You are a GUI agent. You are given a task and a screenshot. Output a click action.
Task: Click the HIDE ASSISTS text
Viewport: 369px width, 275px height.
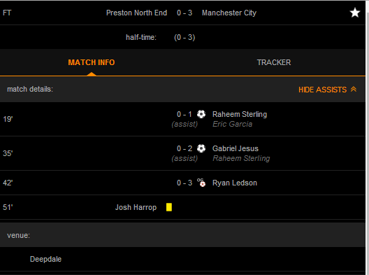pos(322,90)
